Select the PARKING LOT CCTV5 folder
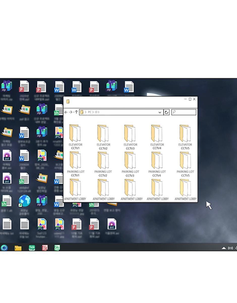Viewport: 237px width, 303px height. [185, 164]
